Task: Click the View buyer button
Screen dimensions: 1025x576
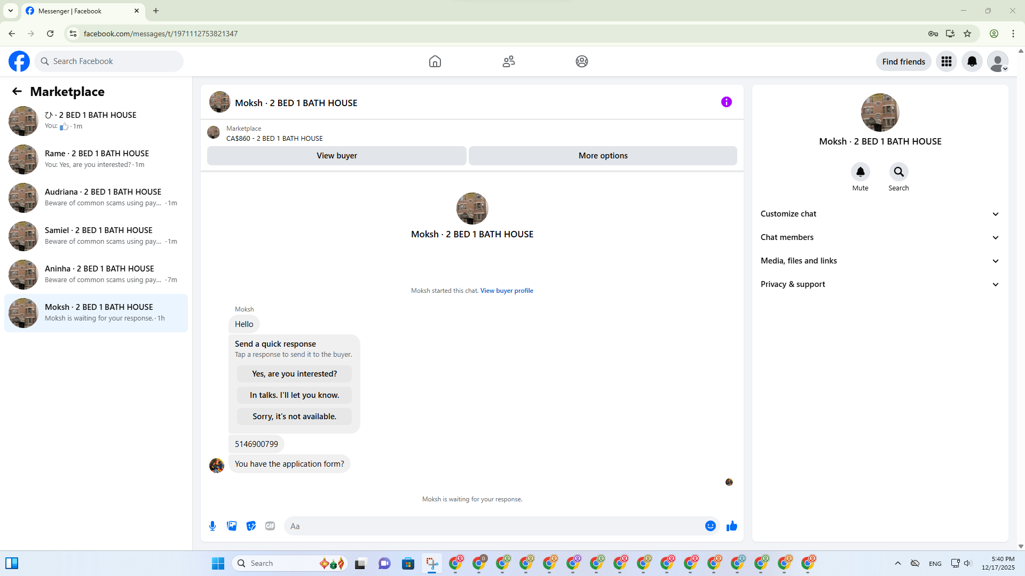Action: pos(336,156)
